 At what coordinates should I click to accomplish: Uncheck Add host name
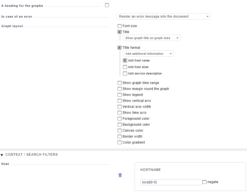(125, 61)
